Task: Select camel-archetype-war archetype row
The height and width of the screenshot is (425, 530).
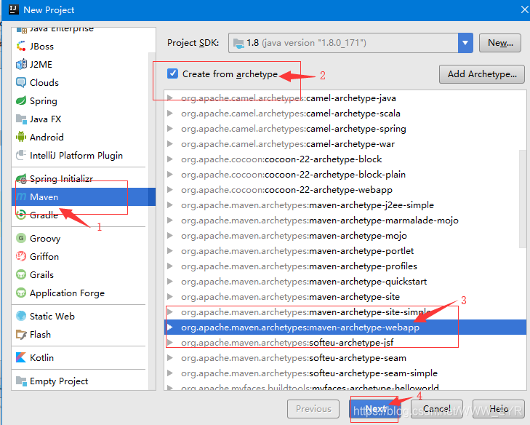Action: coord(345,144)
